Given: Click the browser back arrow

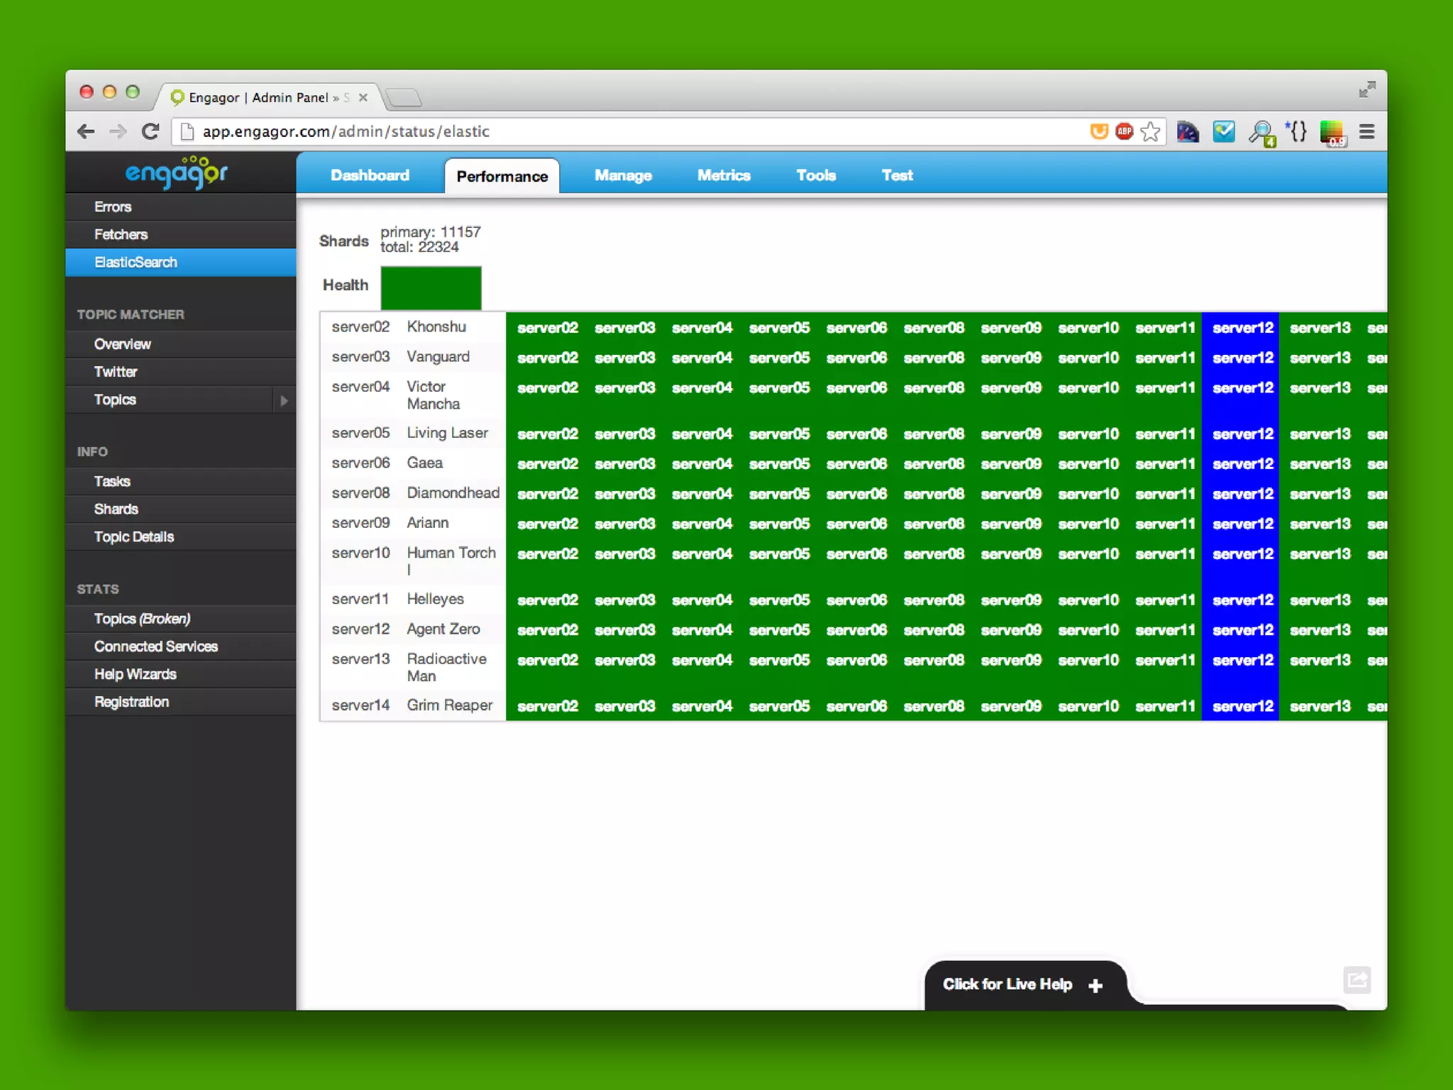Looking at the screenshot, I should click(86, 132).
